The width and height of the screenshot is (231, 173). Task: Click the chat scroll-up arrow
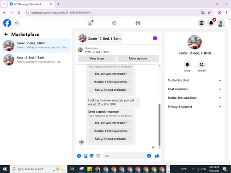(159, 66)
